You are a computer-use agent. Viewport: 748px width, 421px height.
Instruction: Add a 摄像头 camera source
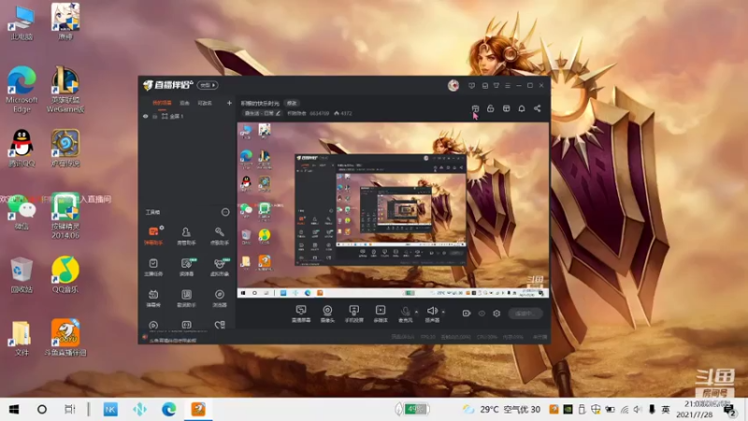[x=327, y=313]
